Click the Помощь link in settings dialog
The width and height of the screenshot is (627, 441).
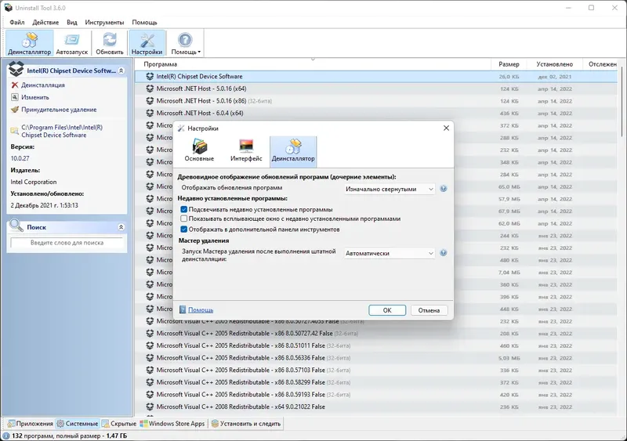click(x=201, y=310)
